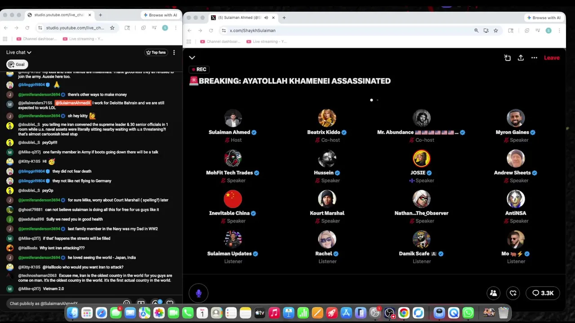Collapse the X Space with the chevron
This screenshot has width=575, height=323.
[x=192, y=58]
